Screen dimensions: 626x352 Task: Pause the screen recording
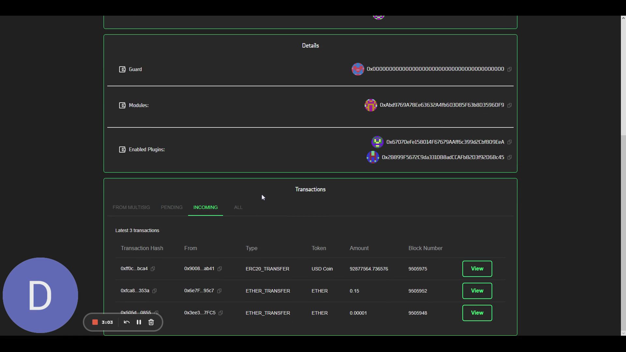[x=139, y=322]
